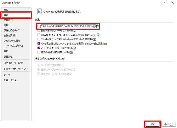
Task: Close the OneNote オプション dialog
Action: [x=172, y=3]
